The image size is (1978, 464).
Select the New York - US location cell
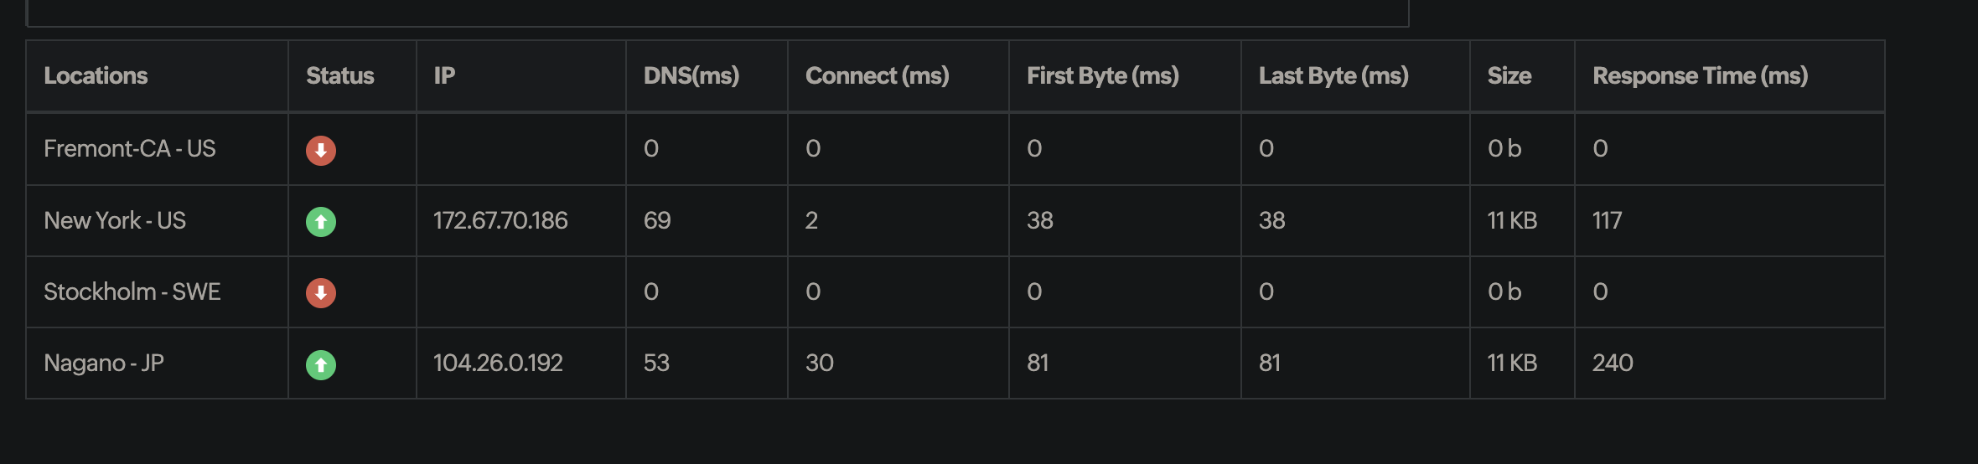coord(115,221)
